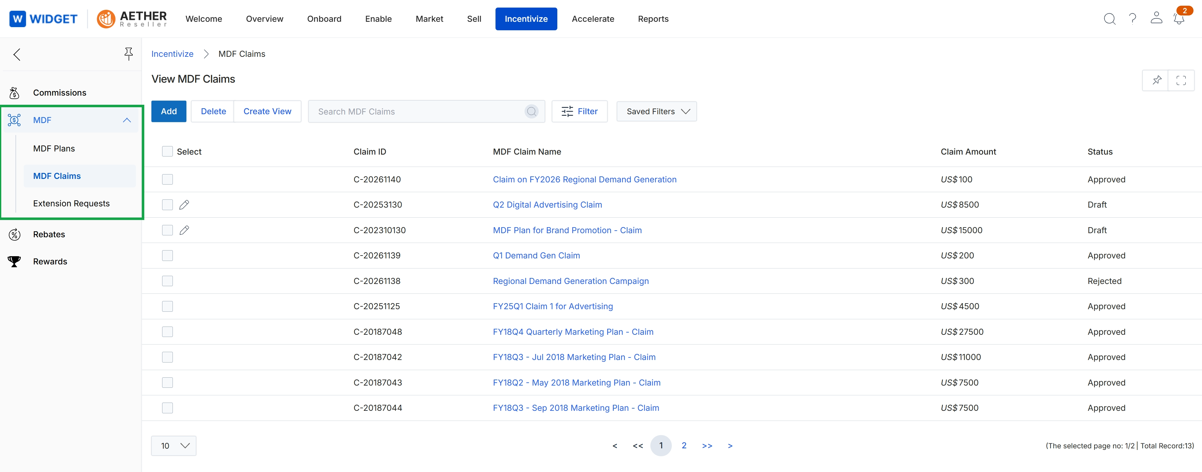Go to the Sell tab

[474, 19]
